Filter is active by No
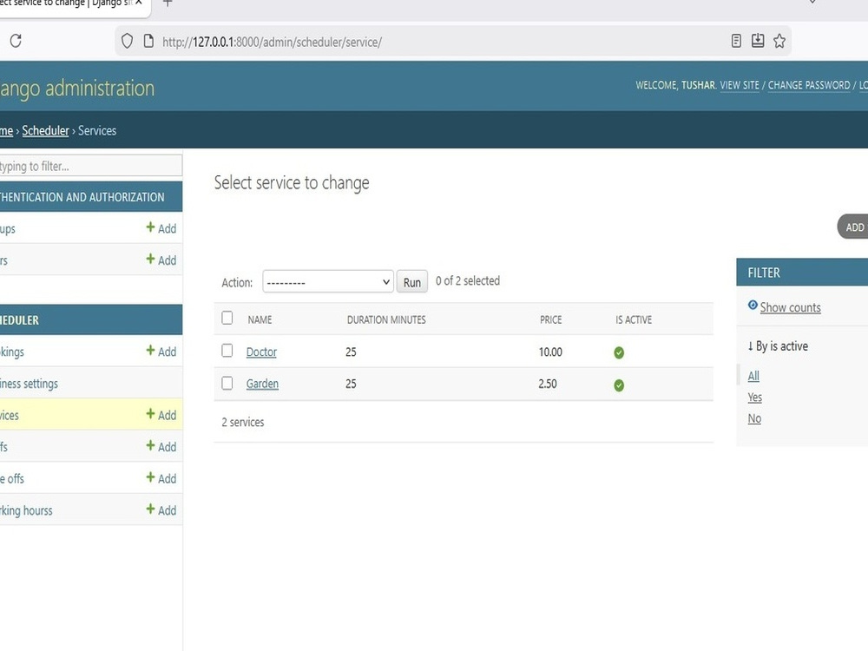The width and height of the screenshot is (868, 651). coord(754,418)
